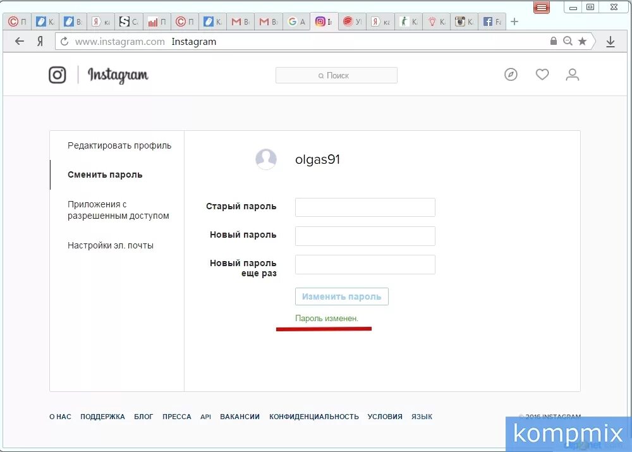Switch to the old Instagram camera tab

click(465, 21)
